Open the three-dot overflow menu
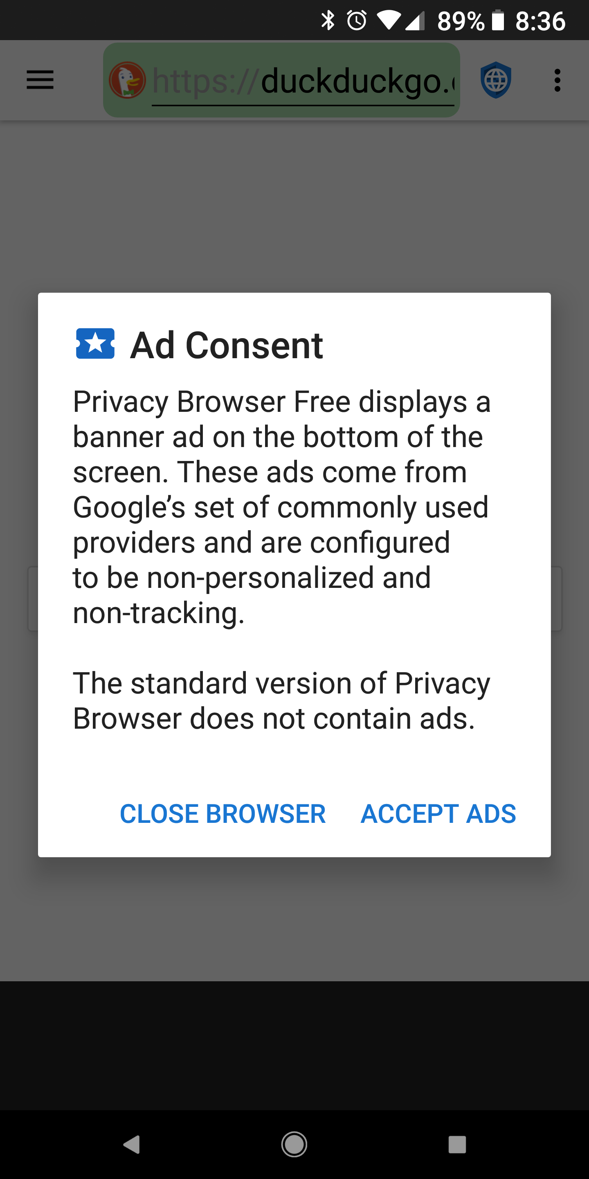 point(557,80)
